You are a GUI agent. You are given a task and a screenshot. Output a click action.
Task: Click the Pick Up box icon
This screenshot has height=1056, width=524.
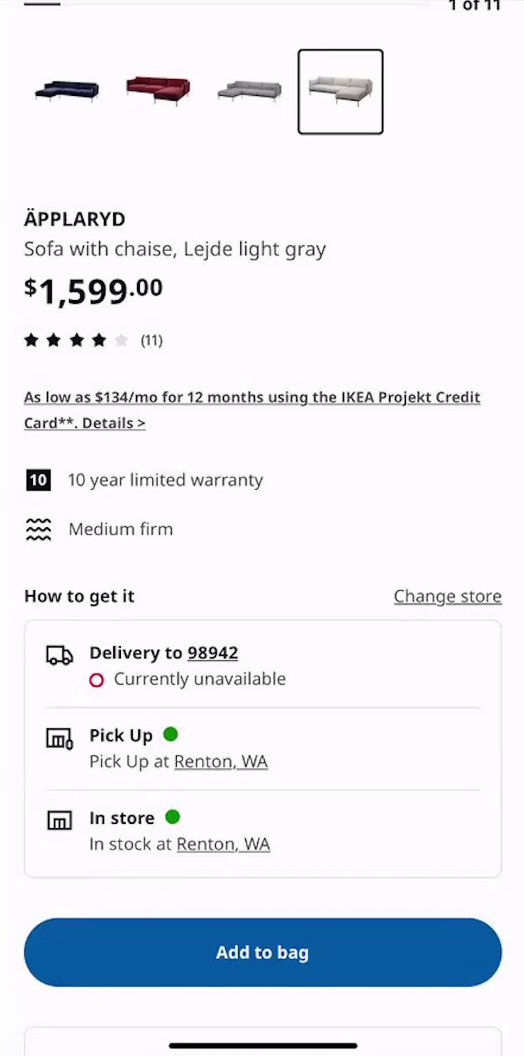[59, 738]
